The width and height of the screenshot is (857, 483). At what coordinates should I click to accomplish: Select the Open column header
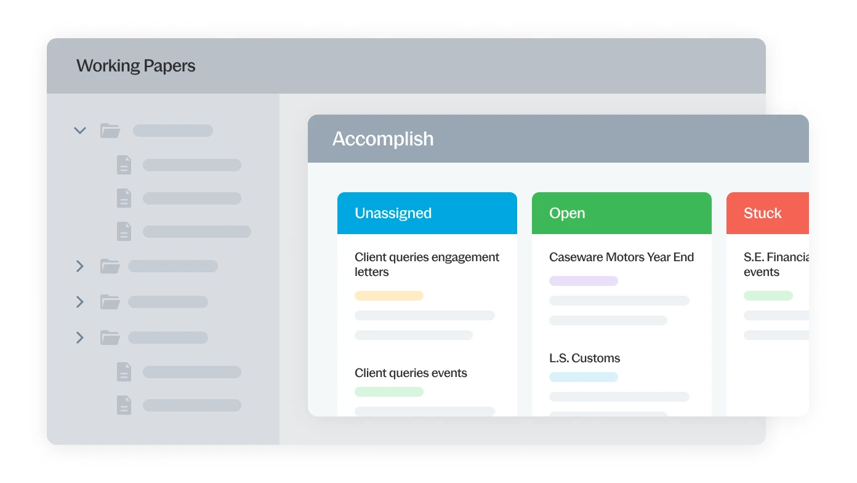click(621, 213)
